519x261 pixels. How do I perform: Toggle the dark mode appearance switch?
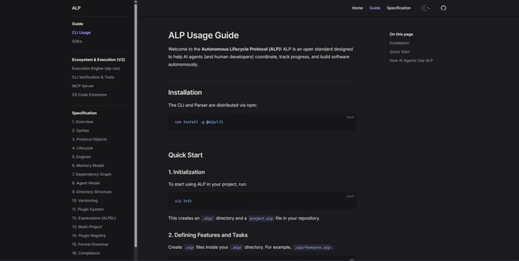(426, 8)
